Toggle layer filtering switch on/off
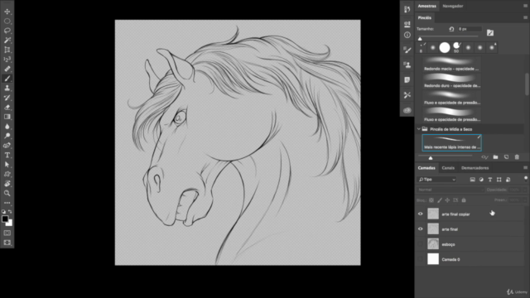The height and width of the screenshot is (298, 530). pos(526,179)
